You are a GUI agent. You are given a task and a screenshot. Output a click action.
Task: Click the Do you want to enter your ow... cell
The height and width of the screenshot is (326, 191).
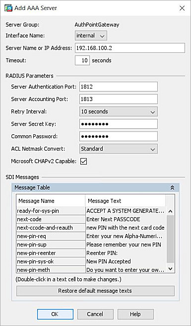pyautogui.click(x=126, y=270)
